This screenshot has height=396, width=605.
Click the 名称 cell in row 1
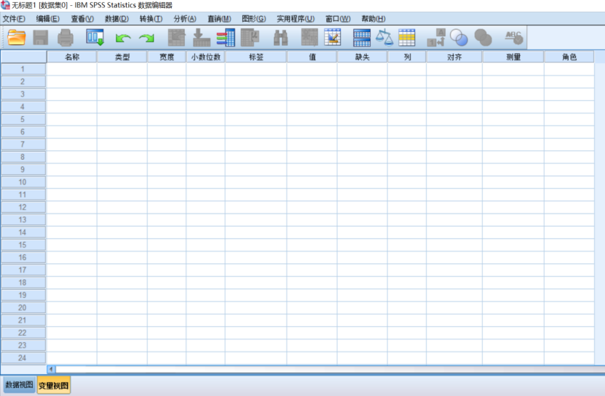click(x=72, y=69)
